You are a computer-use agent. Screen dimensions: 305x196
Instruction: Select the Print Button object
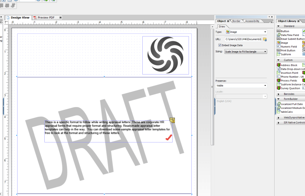(288, 50)
